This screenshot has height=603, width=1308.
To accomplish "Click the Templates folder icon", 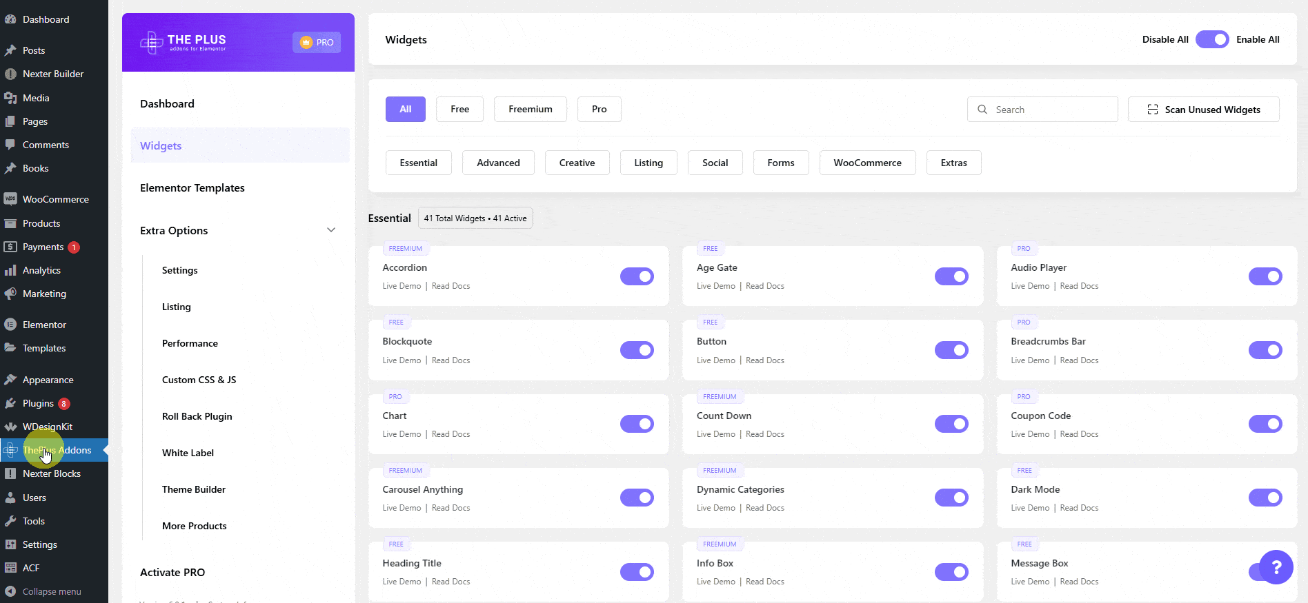I will click(10, 348).
